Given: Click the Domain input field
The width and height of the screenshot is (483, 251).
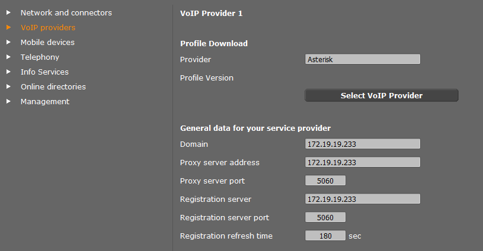Looking at the screenshot, I should [x=362, y=144].
